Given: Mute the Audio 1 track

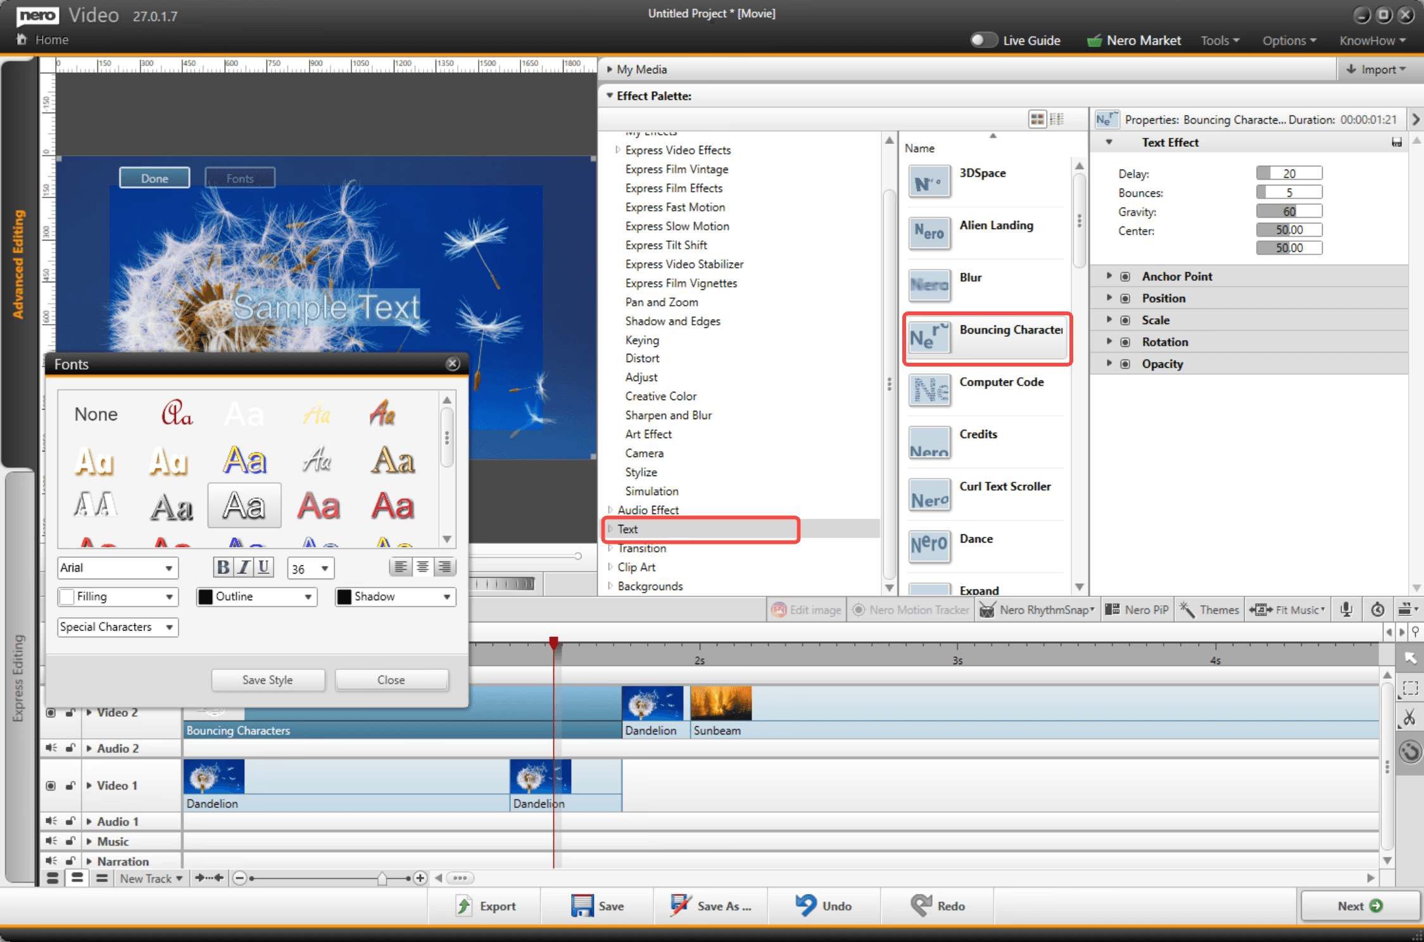Looking at the screenshot, I should click(51, 821).
